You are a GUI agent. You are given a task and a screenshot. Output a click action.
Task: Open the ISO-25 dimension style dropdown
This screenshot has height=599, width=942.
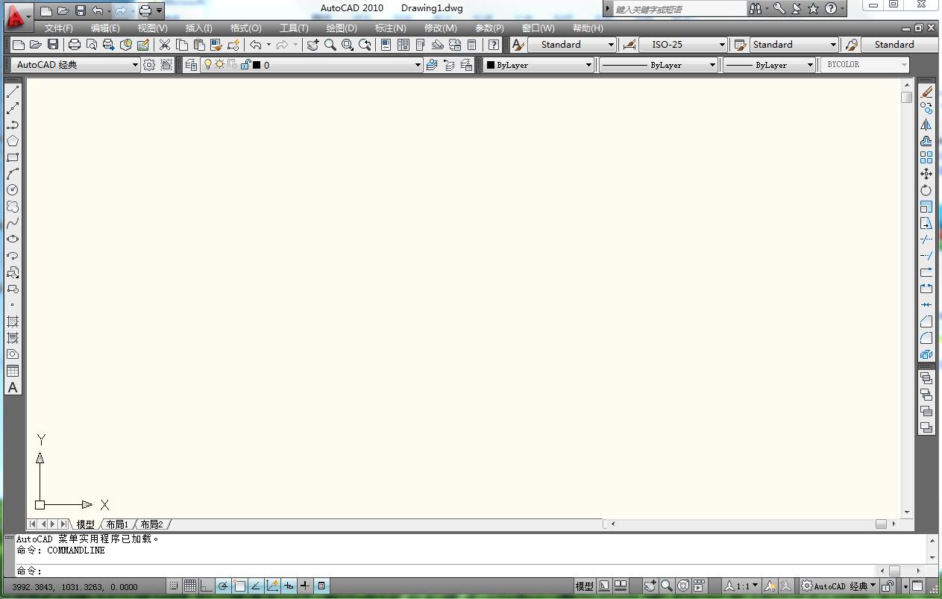tap(682, 45)
